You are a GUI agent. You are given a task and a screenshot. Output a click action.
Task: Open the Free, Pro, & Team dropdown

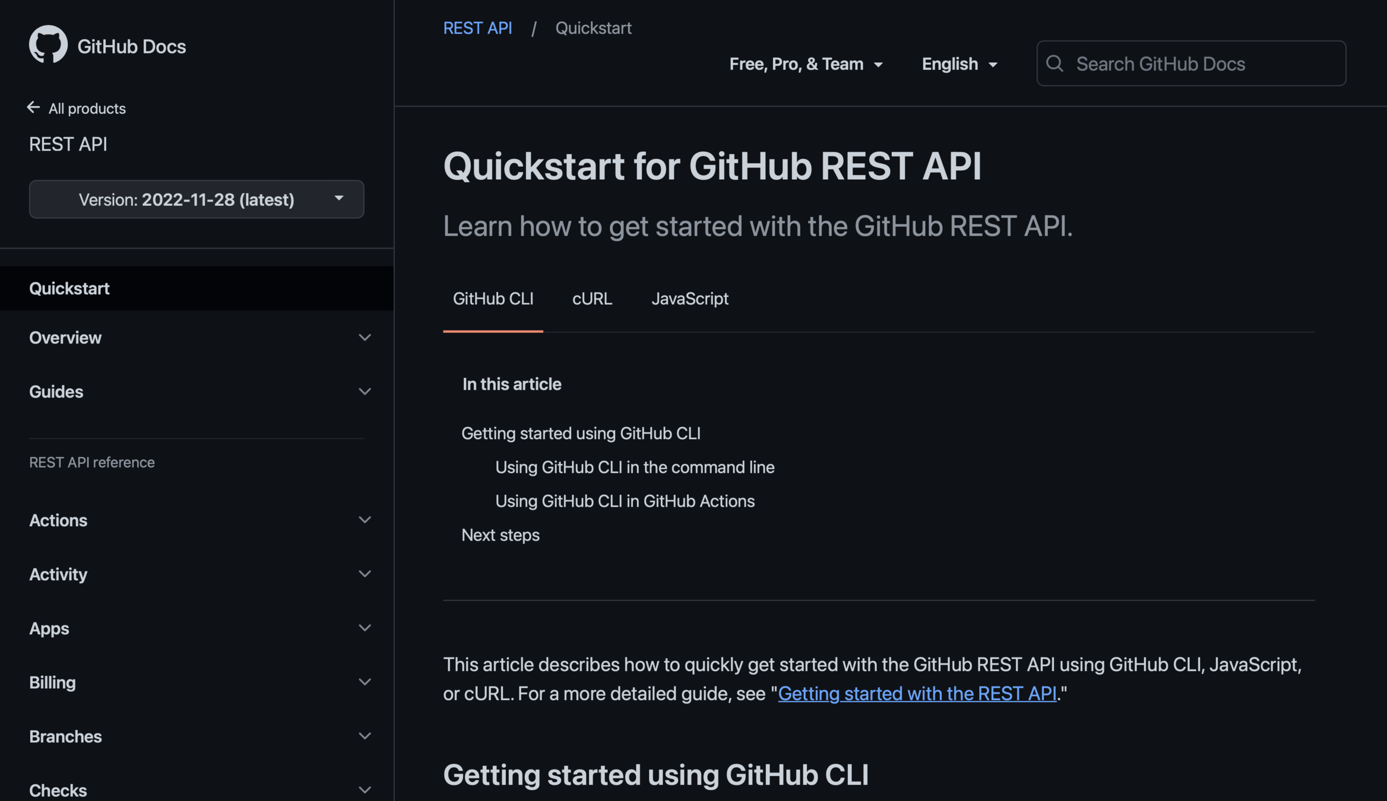point(806,64)
